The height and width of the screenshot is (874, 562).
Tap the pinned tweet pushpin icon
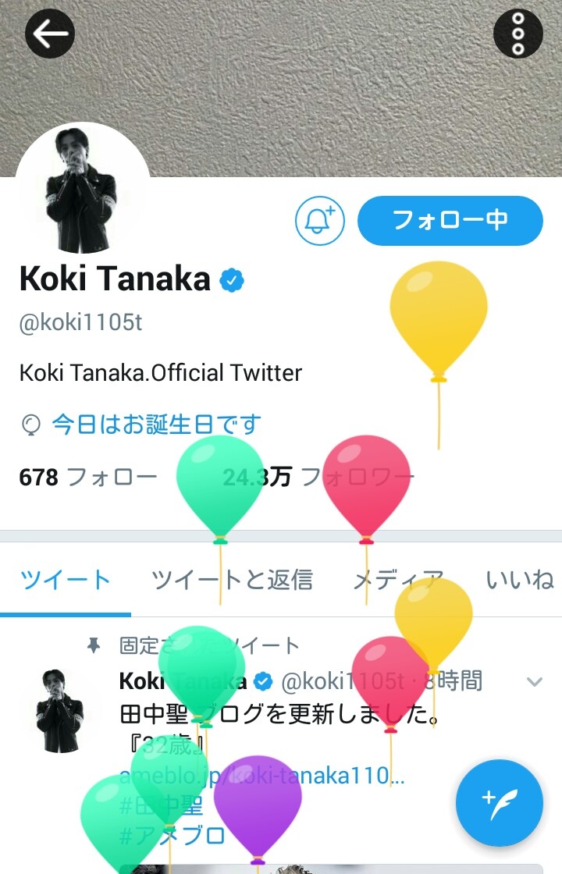coord(94,646)
